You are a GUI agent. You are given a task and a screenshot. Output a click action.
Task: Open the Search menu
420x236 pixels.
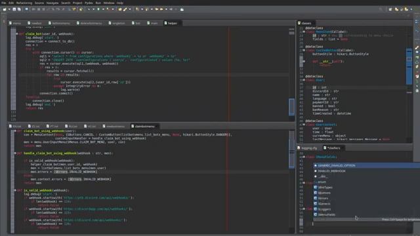pos(66,3)
